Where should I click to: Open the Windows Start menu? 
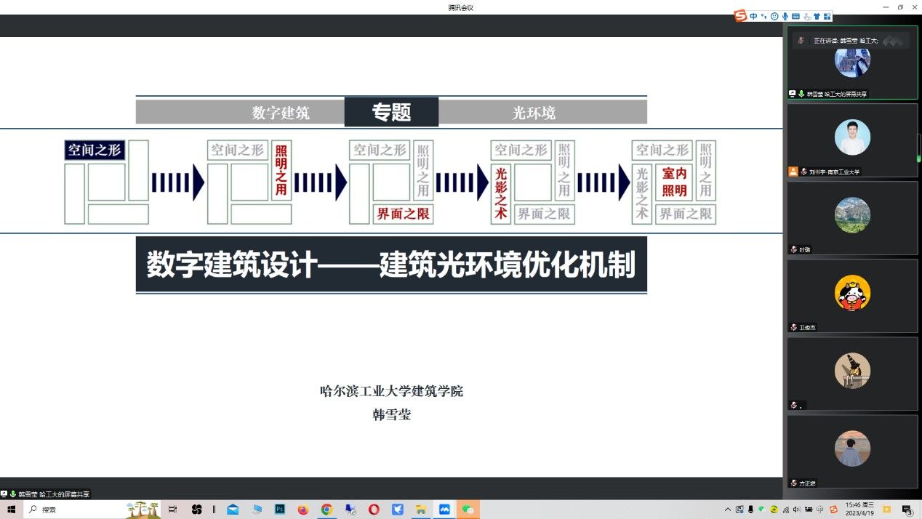(x=12, y=510)
